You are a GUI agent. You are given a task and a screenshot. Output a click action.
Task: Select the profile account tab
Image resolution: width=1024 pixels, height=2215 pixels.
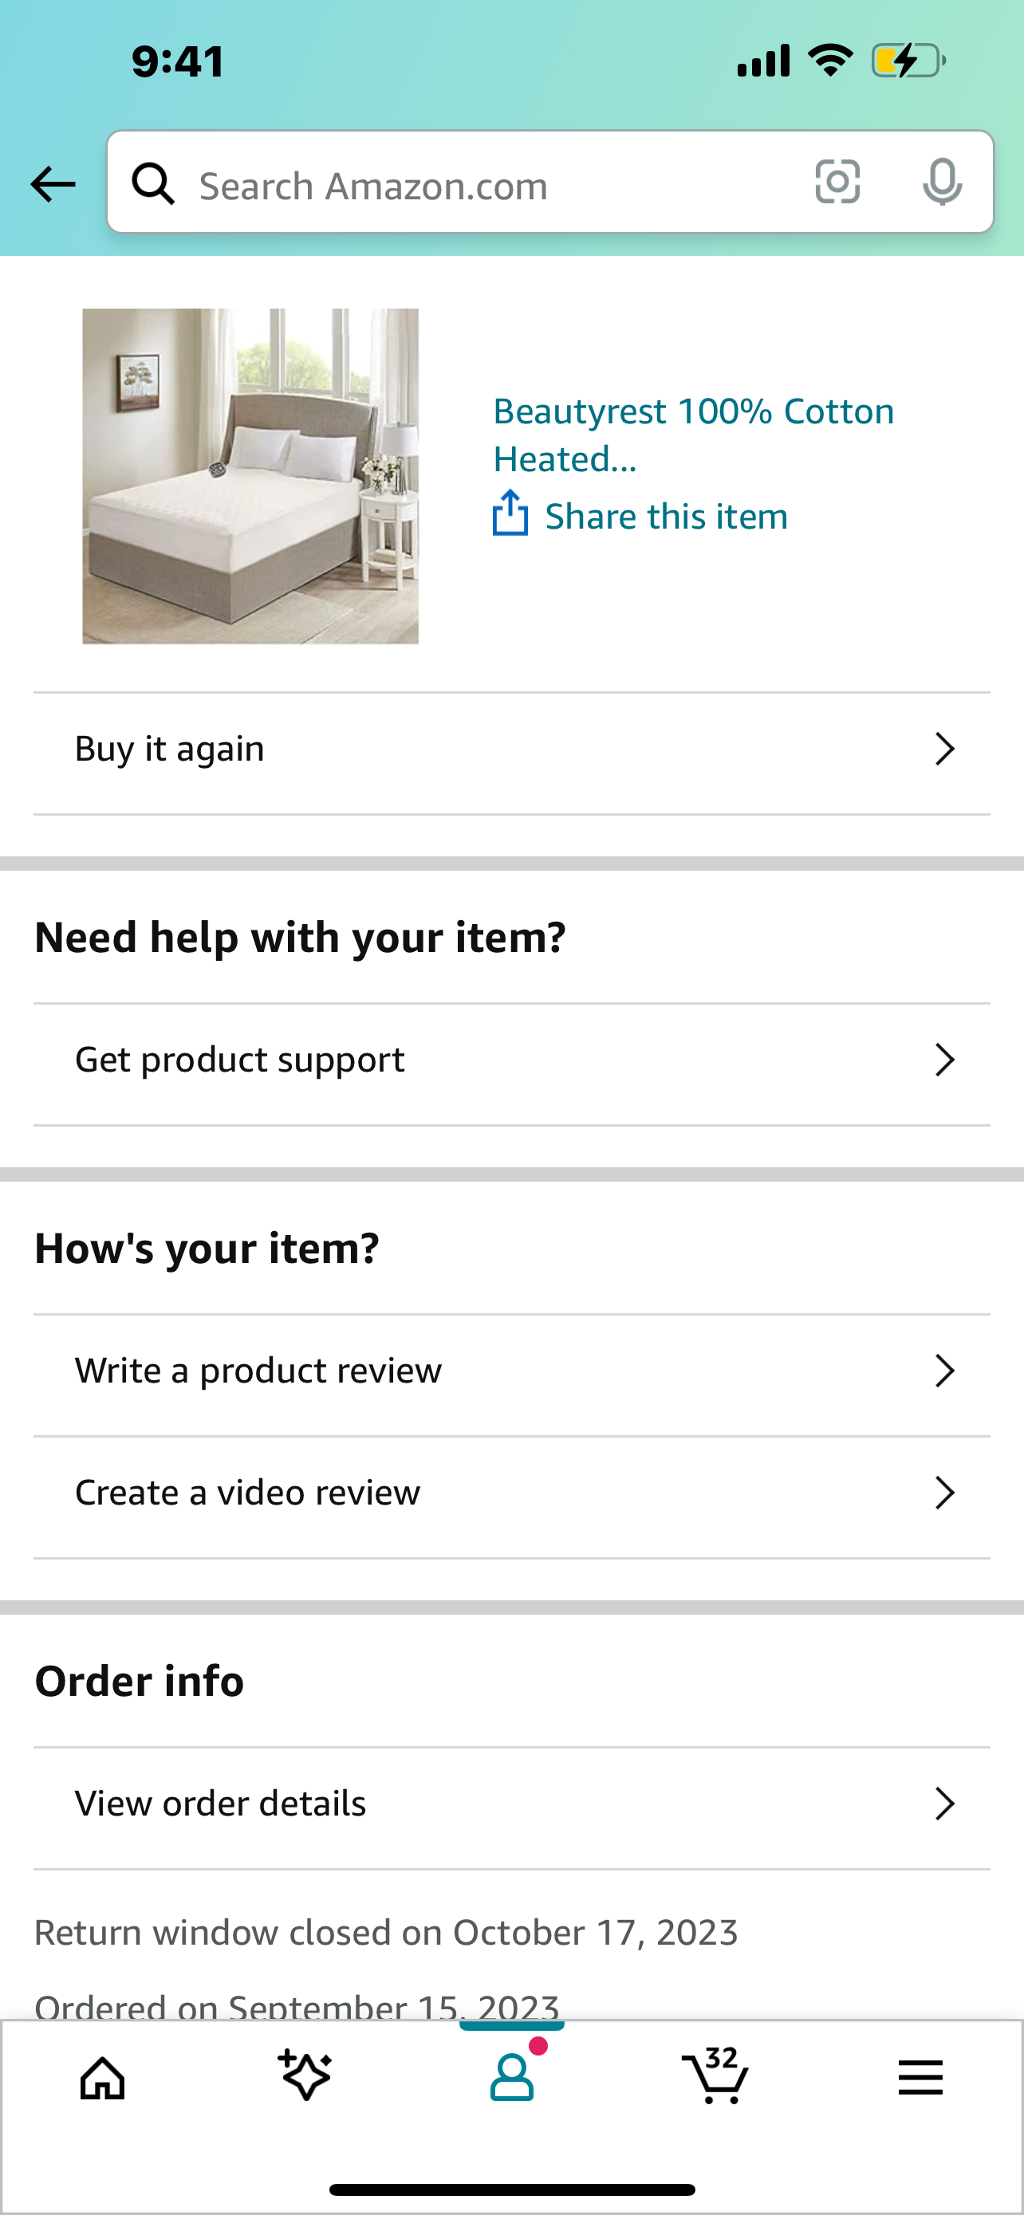point(511,2076)
